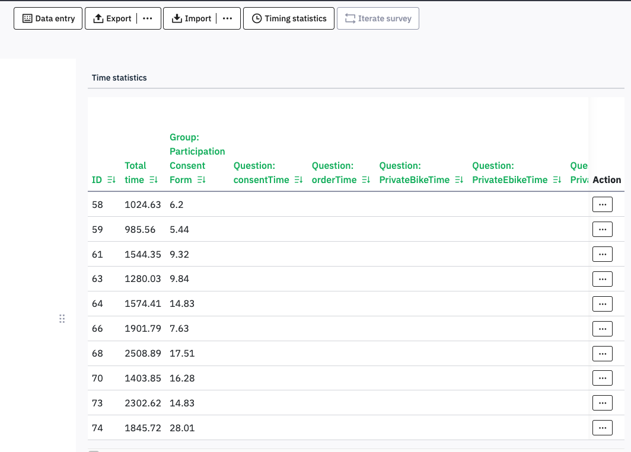Click the Time statistics tab heading
Screen dimensions: 631x452
(119, 78)
